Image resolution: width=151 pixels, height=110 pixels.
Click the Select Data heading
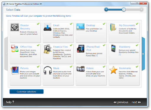[13, 10]
